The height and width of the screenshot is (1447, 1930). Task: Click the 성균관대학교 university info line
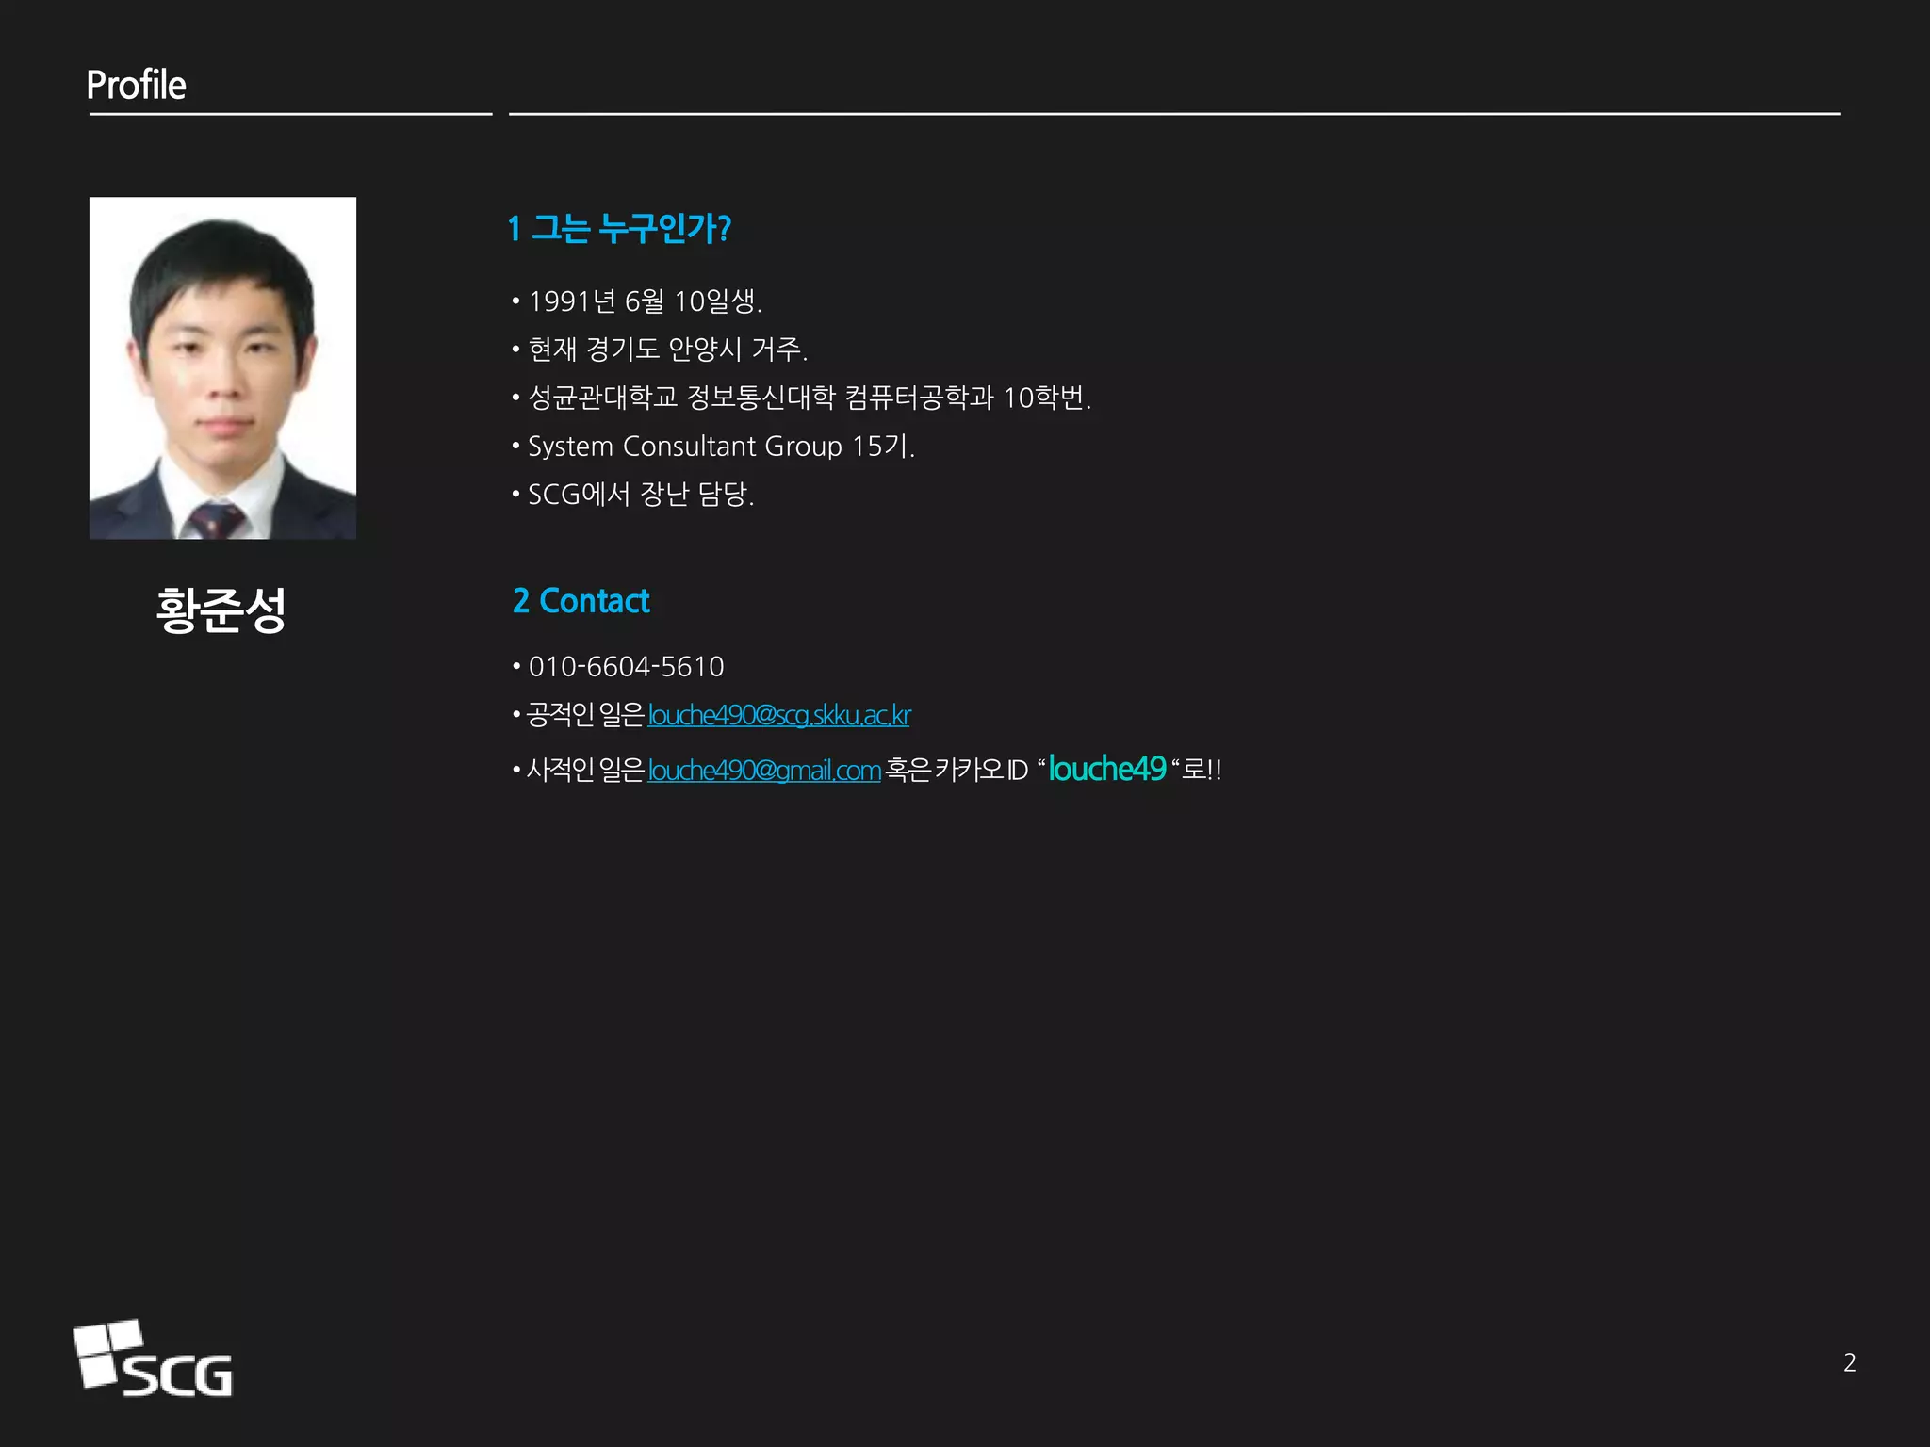809,398
